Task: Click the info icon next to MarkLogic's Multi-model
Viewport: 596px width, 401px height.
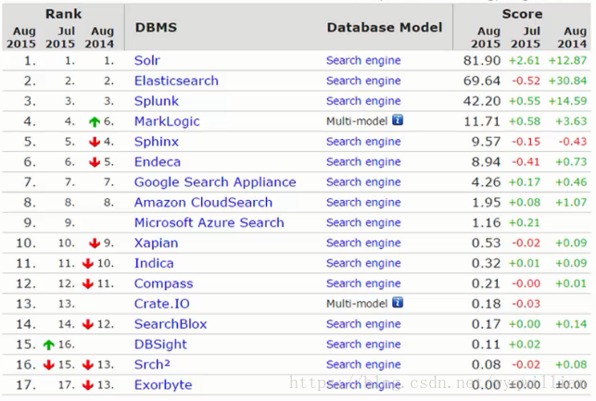Action: click(398, 120)
